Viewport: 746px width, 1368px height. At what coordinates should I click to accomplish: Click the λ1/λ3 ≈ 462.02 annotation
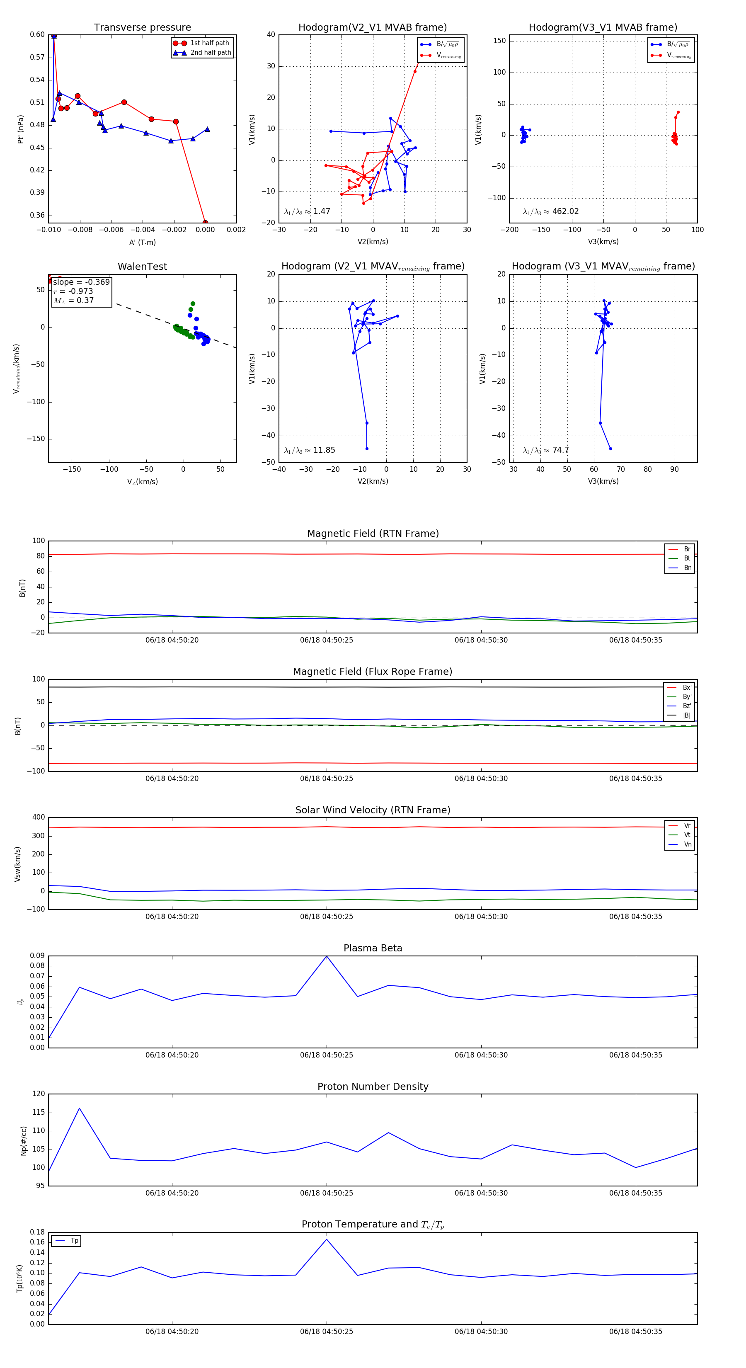(x=551, y=211)
